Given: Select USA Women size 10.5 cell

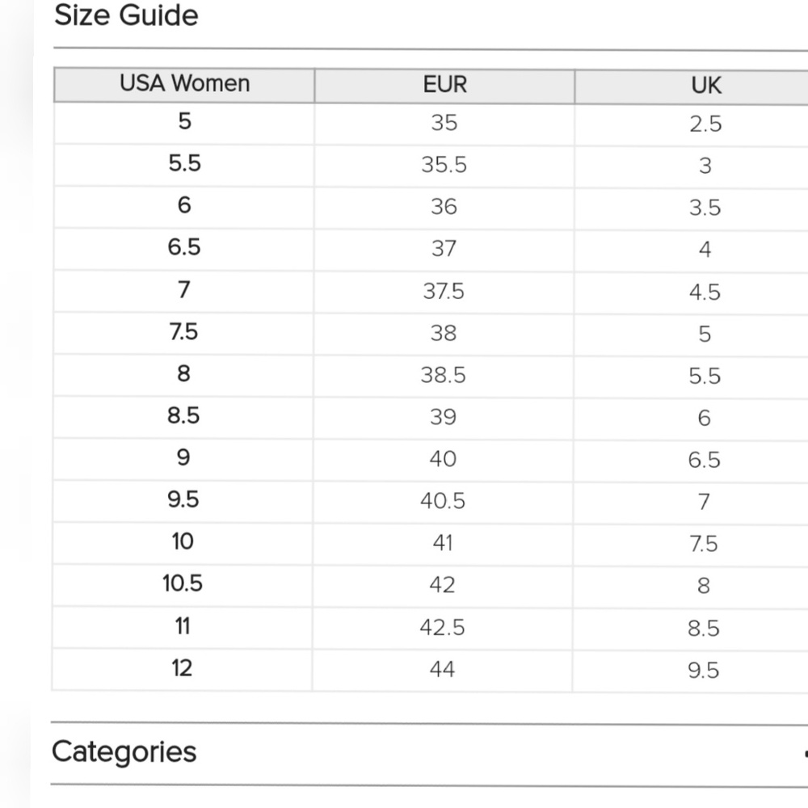Looking at the screenshot, I should coord(183,583).
